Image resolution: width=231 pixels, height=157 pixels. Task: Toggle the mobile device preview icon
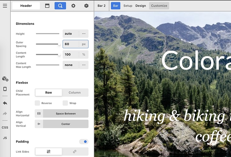5,89
